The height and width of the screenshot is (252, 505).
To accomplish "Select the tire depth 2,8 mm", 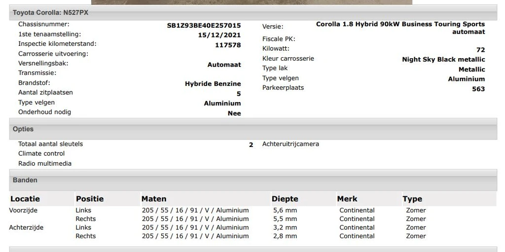I will 285,236.
